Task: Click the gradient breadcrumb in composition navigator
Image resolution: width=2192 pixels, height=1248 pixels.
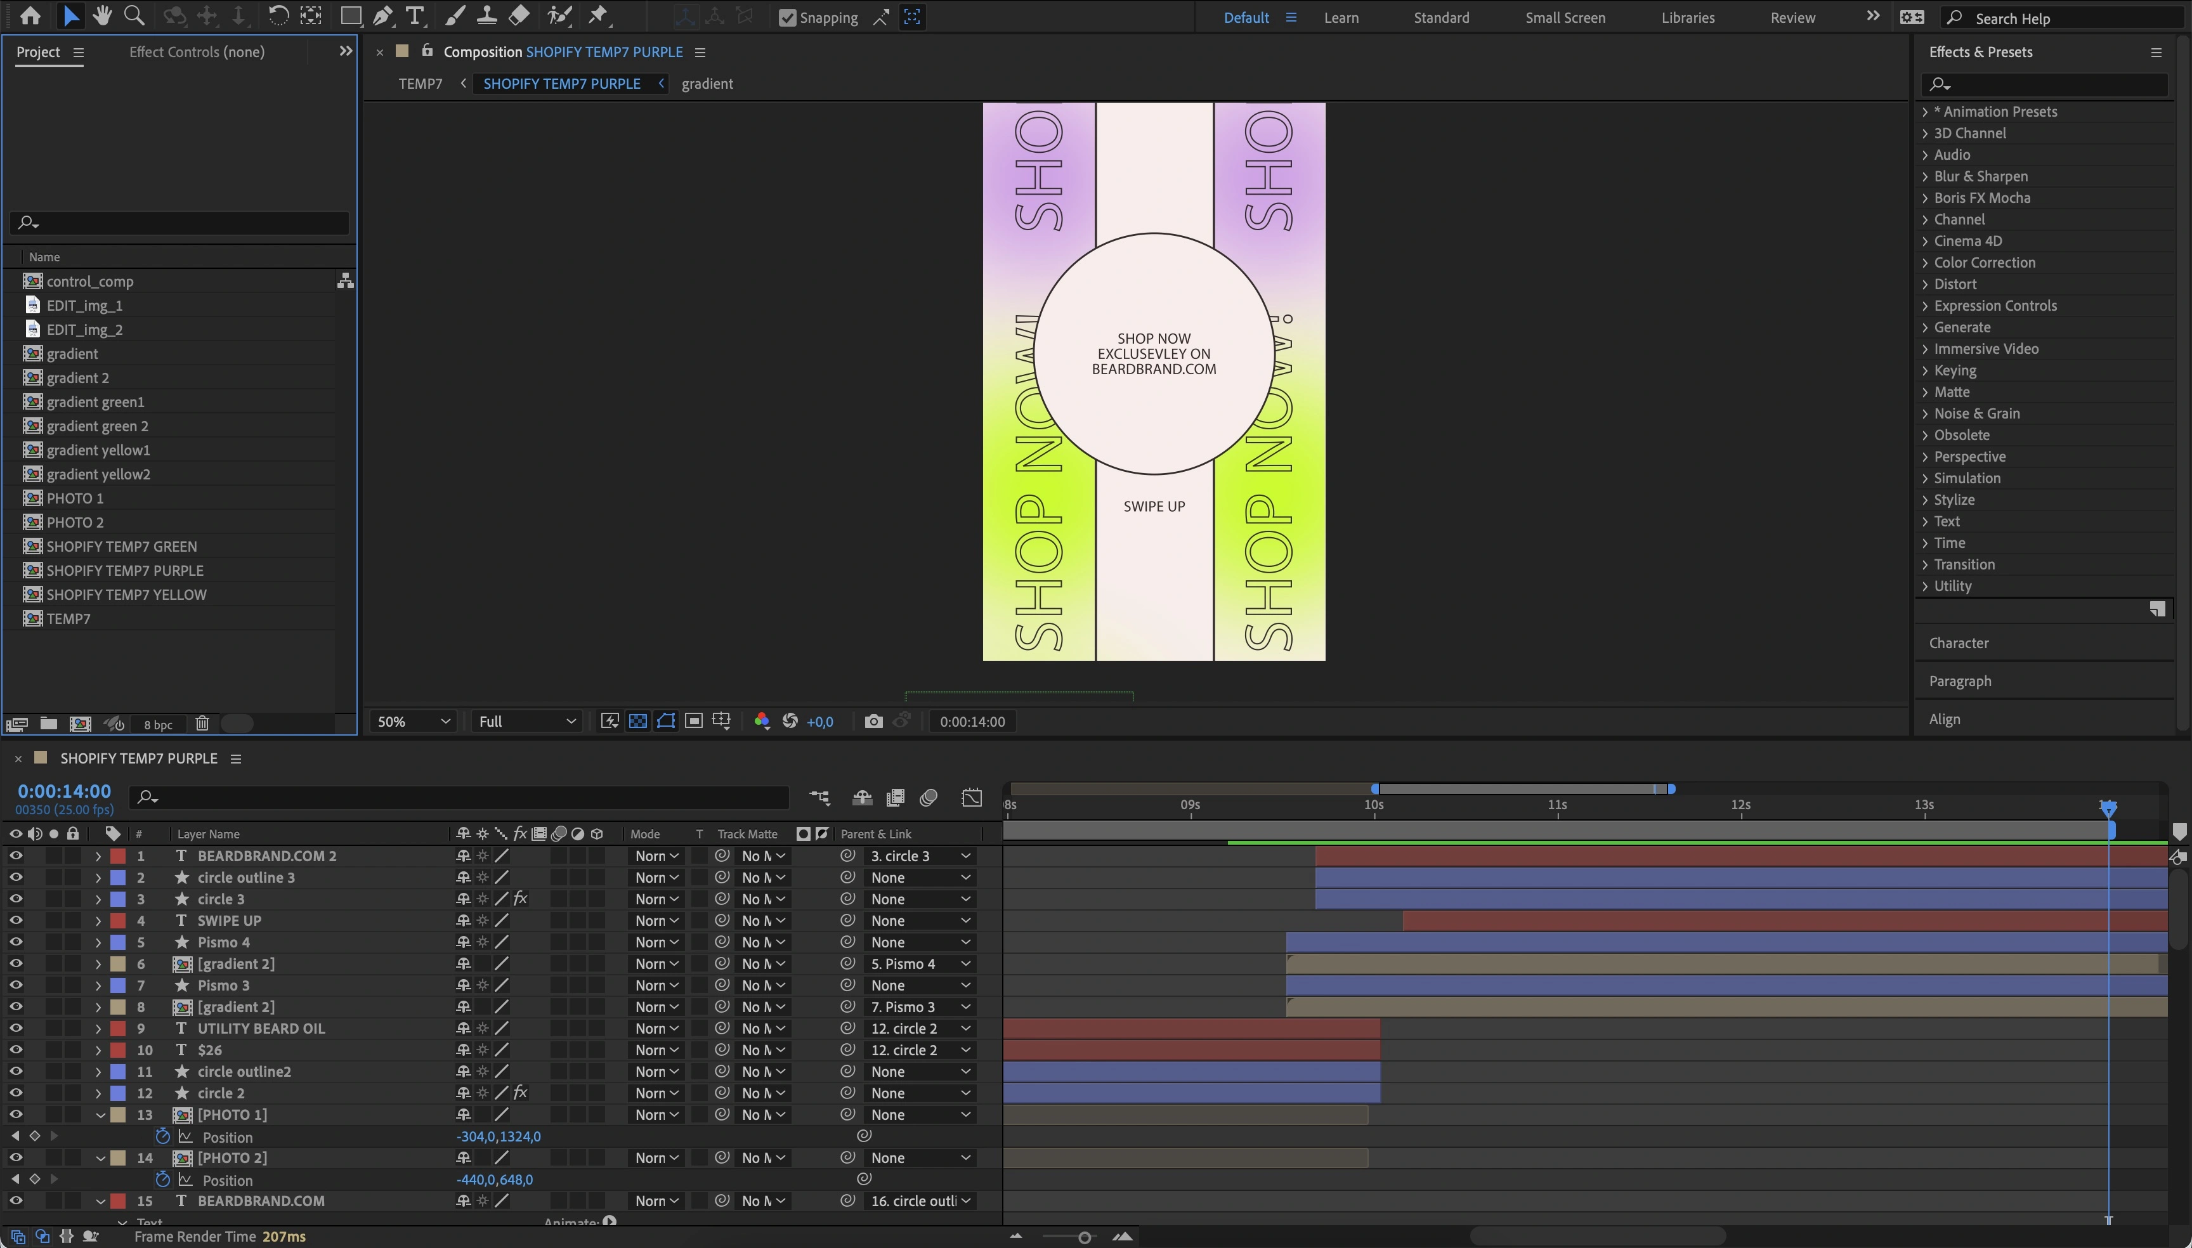Action: coord(707,83)
